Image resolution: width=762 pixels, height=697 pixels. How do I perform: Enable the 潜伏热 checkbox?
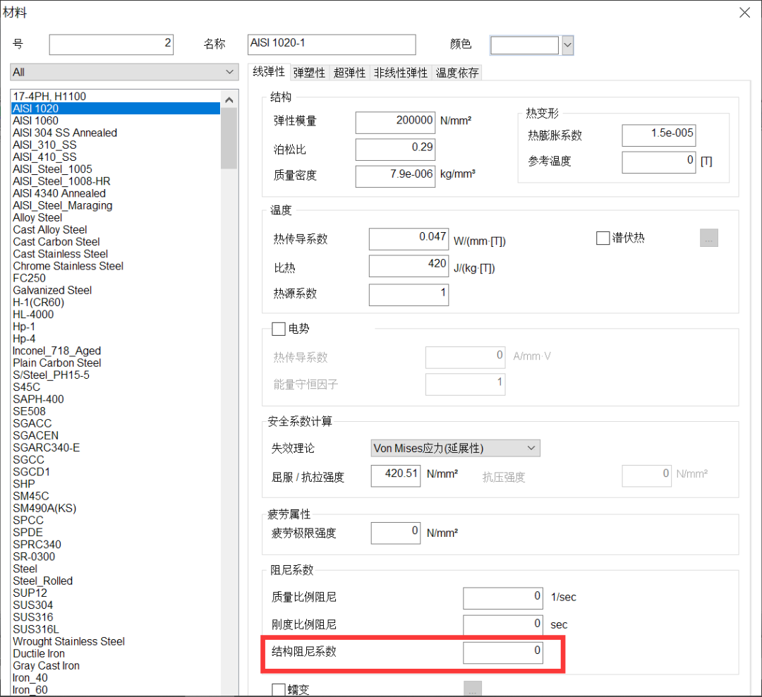pyautogui.click(x=603, y=238)
